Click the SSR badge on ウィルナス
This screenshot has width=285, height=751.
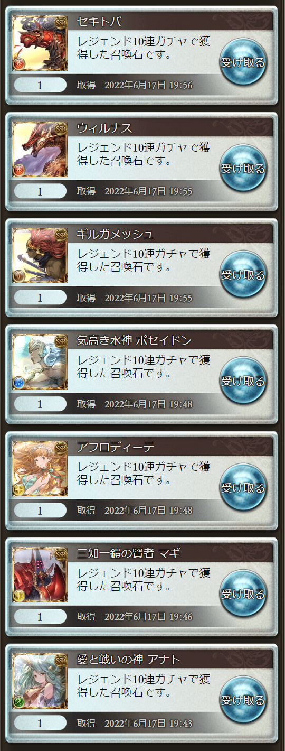tap(61, 127)
